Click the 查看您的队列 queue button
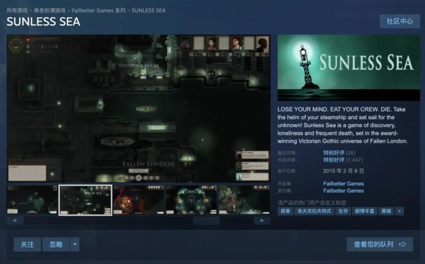The image size is (425, 264). pyautogui.click(x=380, y=245)
